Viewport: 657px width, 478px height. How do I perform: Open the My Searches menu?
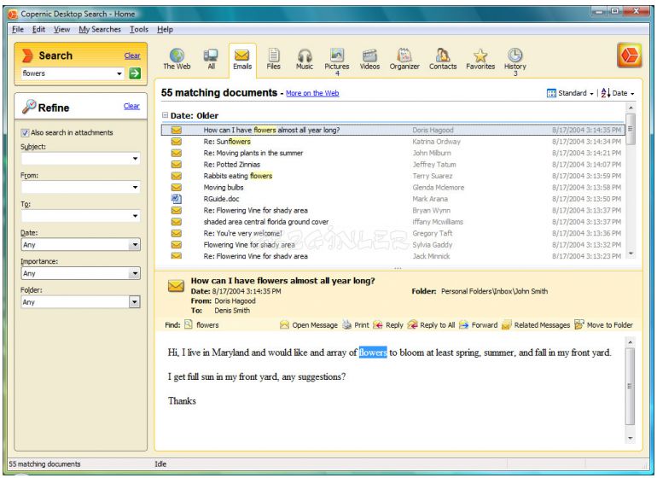click(100, 29)
